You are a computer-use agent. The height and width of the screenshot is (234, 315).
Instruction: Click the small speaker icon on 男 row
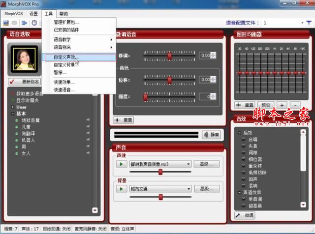pyautogui.click(x=88, y=146)
